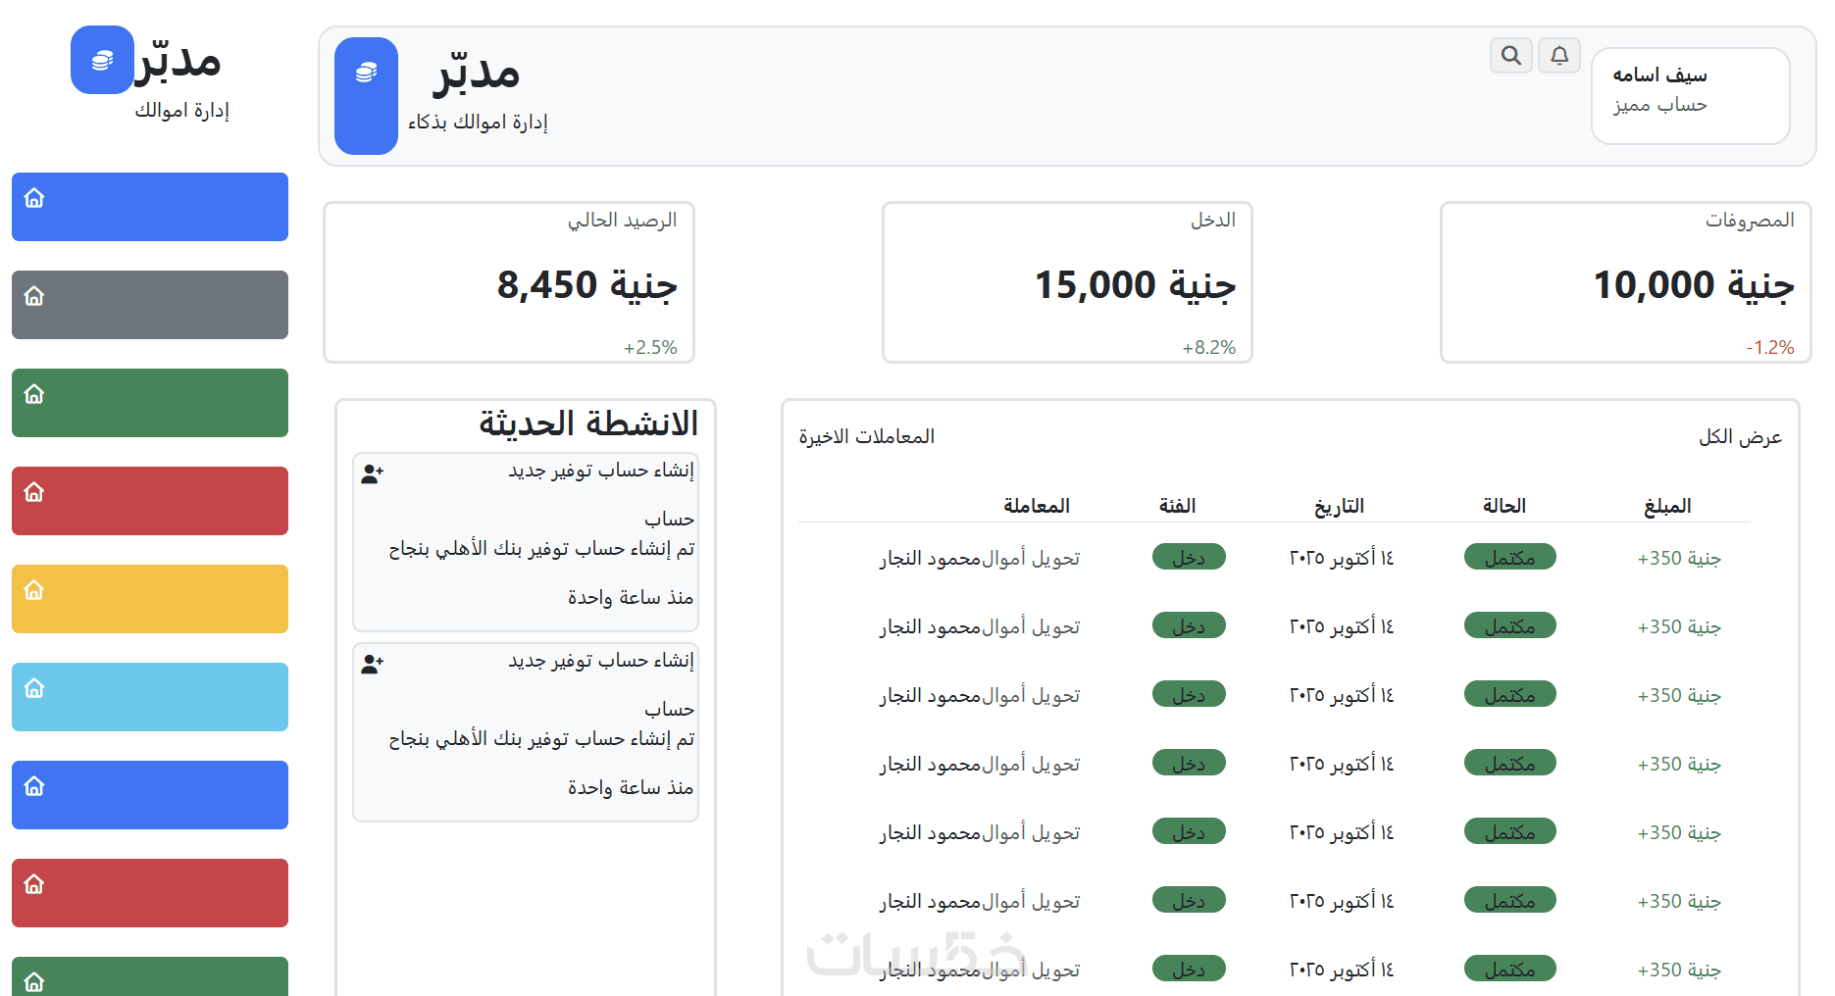
Task: Click home icon on yellow sidebar button
Action: point(34,590)
